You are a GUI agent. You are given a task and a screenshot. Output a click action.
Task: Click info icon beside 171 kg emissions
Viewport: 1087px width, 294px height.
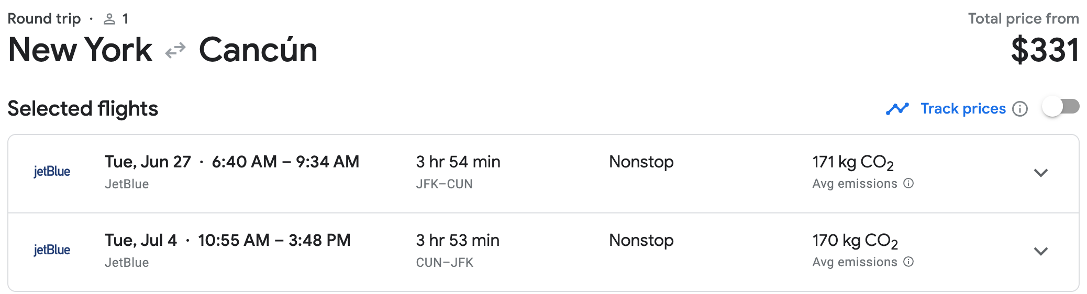pyautogui.click(x=908, y=183)
